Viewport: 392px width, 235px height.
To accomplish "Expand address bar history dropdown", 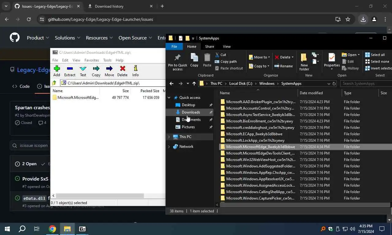I will coord(329,84).
